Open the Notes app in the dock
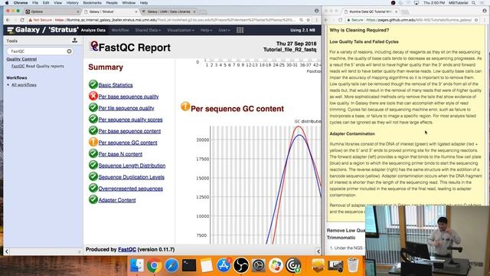 coord(207,265)
